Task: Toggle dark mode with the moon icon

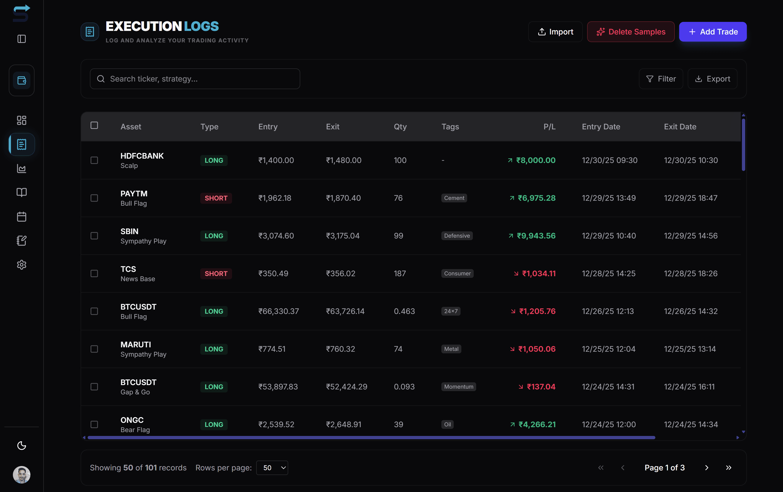Action: click(x=21, y=446)
